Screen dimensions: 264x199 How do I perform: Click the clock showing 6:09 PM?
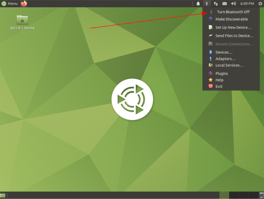(247, 4)
